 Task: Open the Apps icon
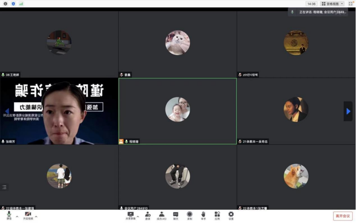point(217,215)
